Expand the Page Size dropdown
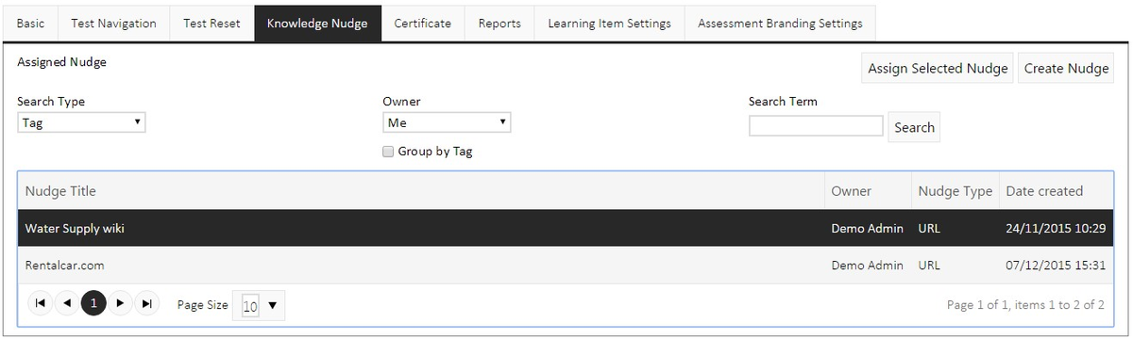Screen dimensions: 1133x339 pyautogui.click(x=259, y=305)
